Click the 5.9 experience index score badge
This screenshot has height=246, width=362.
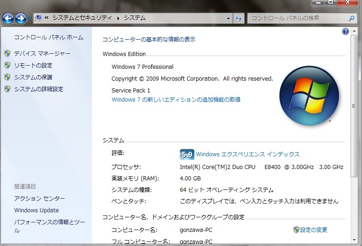point(187,154)
